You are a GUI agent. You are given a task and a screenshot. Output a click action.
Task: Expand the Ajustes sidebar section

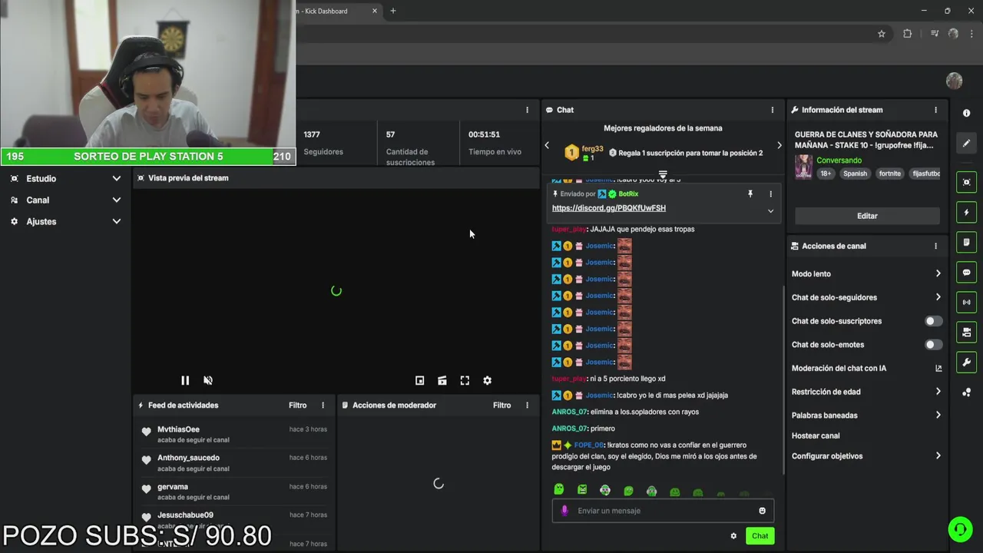(65, 221)
